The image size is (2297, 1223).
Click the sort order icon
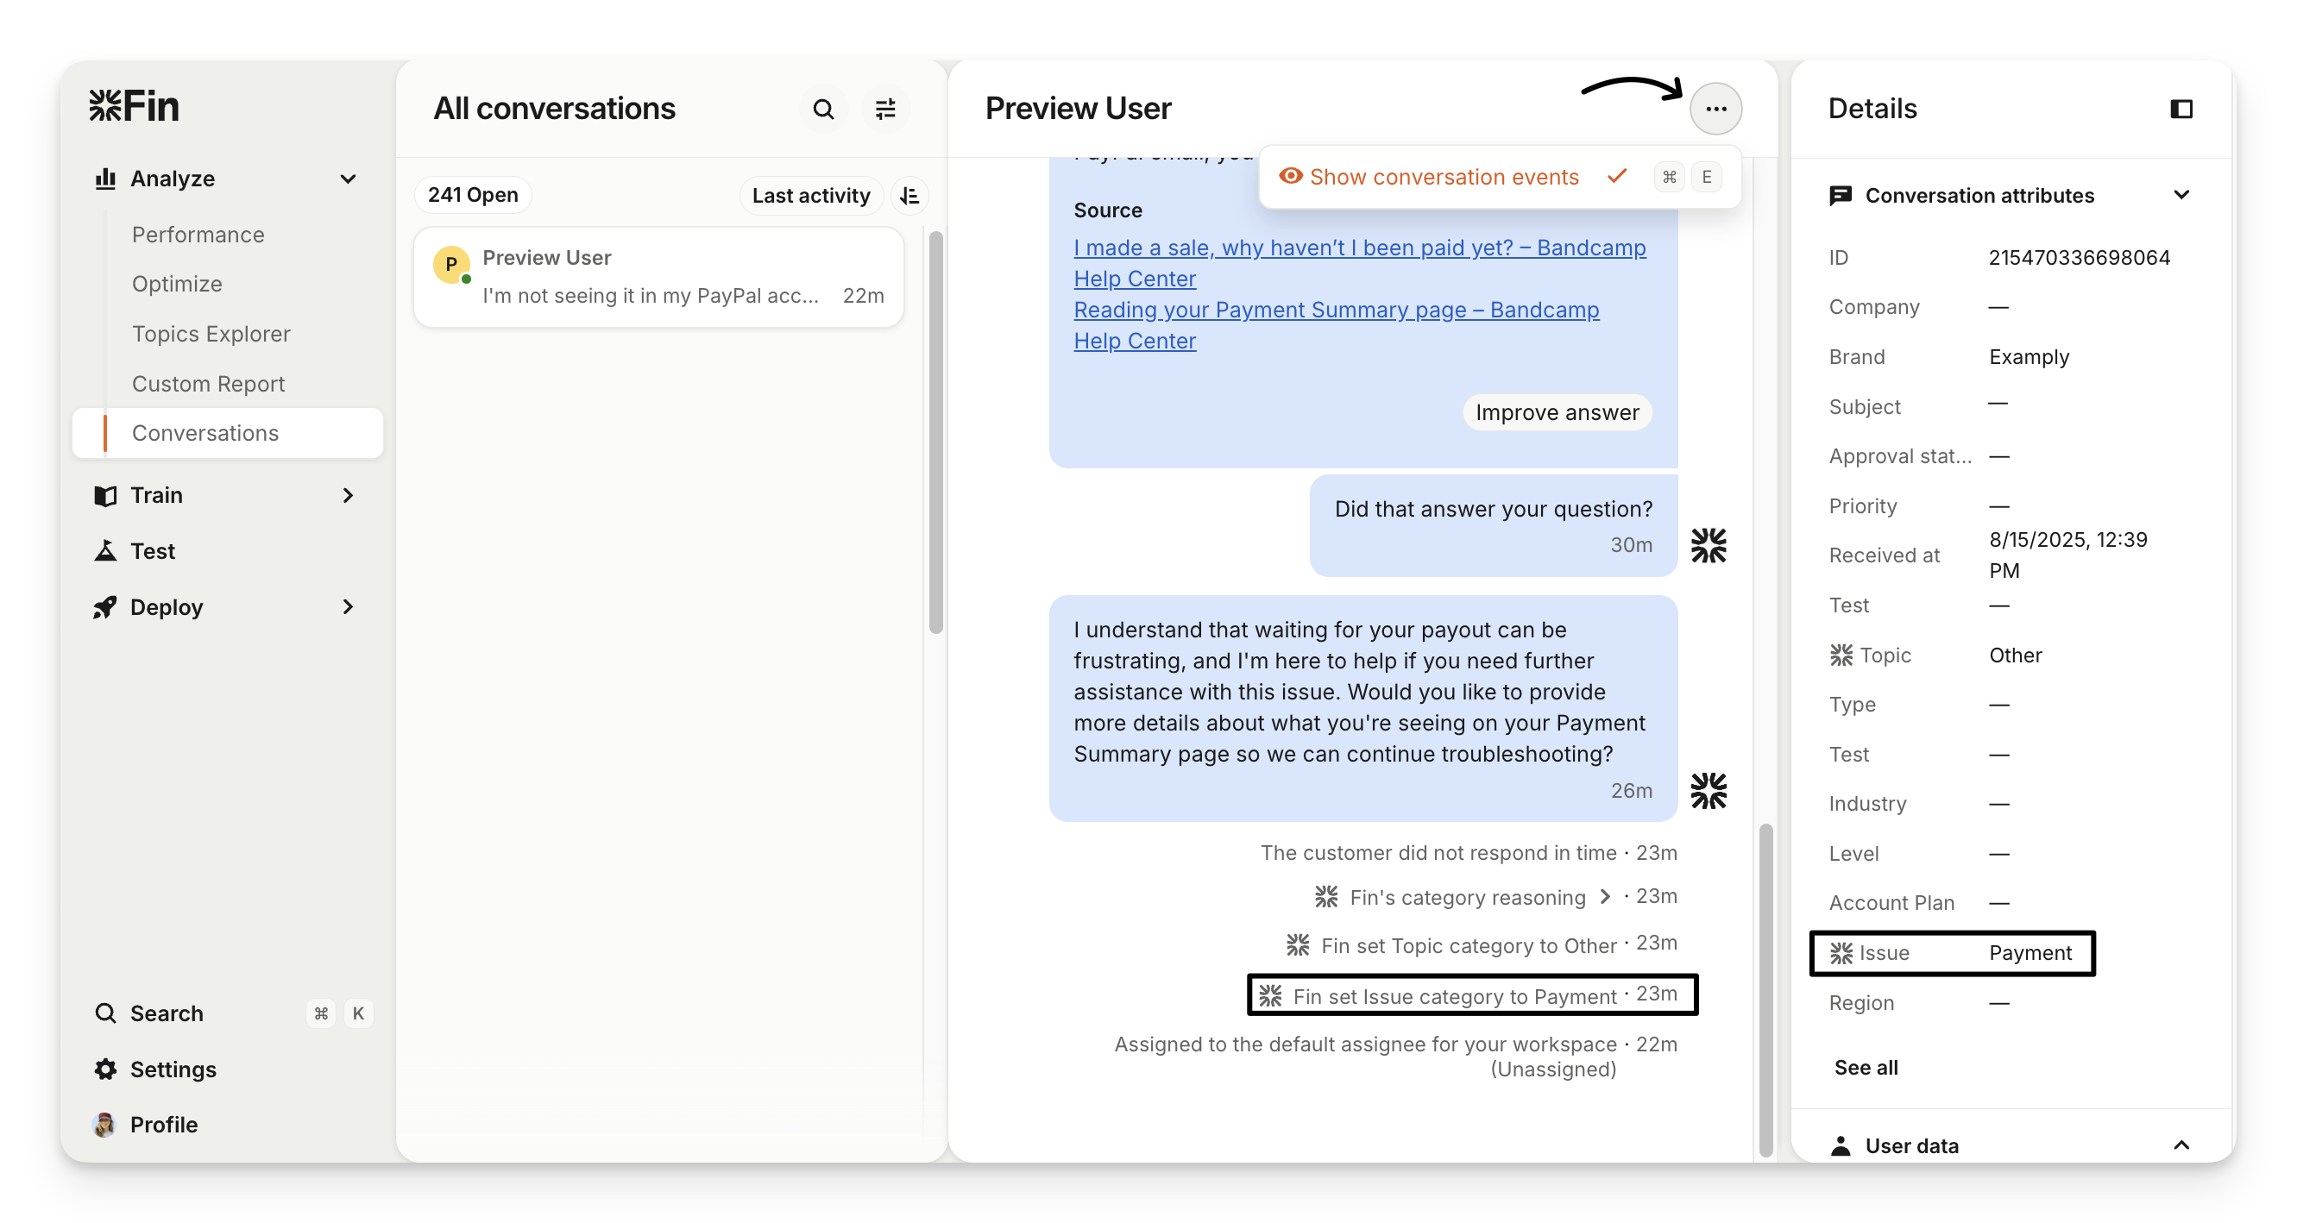click(x=909, y=195)
